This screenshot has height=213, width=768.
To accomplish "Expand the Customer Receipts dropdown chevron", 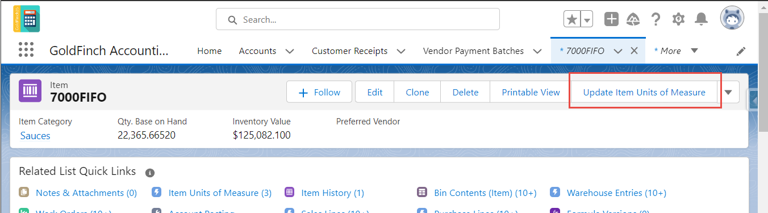I will click(x=401, y=51).
